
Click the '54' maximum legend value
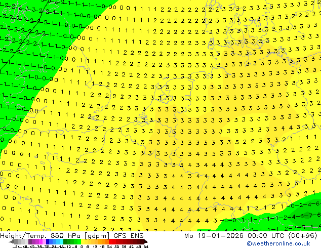coord(146,247)
